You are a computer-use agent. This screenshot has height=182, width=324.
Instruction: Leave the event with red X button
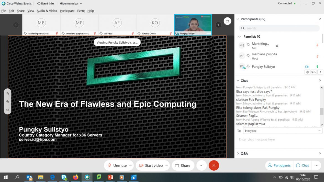[x=214, y=165]
